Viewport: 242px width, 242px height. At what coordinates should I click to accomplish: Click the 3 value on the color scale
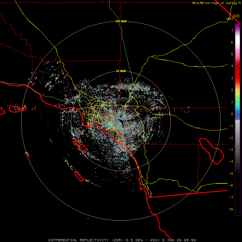coord(232,78)
